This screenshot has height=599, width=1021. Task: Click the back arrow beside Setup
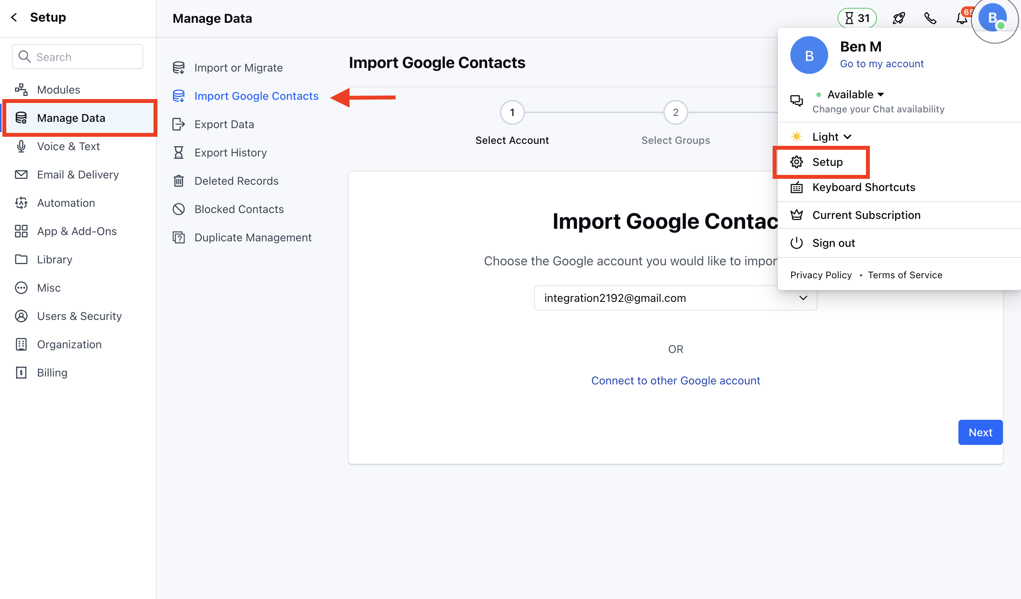14,17
